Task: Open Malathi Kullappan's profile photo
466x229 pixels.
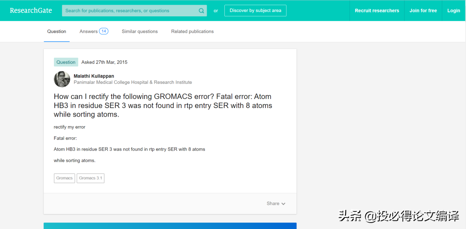Action: [62, 79]
